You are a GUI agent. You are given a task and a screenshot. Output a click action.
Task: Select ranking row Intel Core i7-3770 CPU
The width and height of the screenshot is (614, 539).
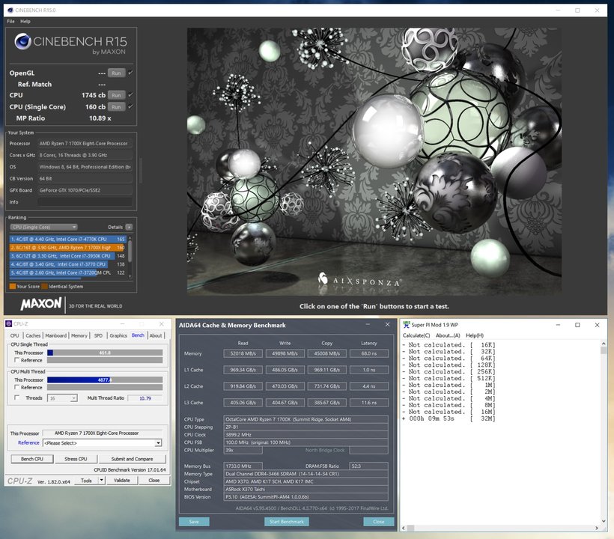pyautogui.click(x=67, y=264)
